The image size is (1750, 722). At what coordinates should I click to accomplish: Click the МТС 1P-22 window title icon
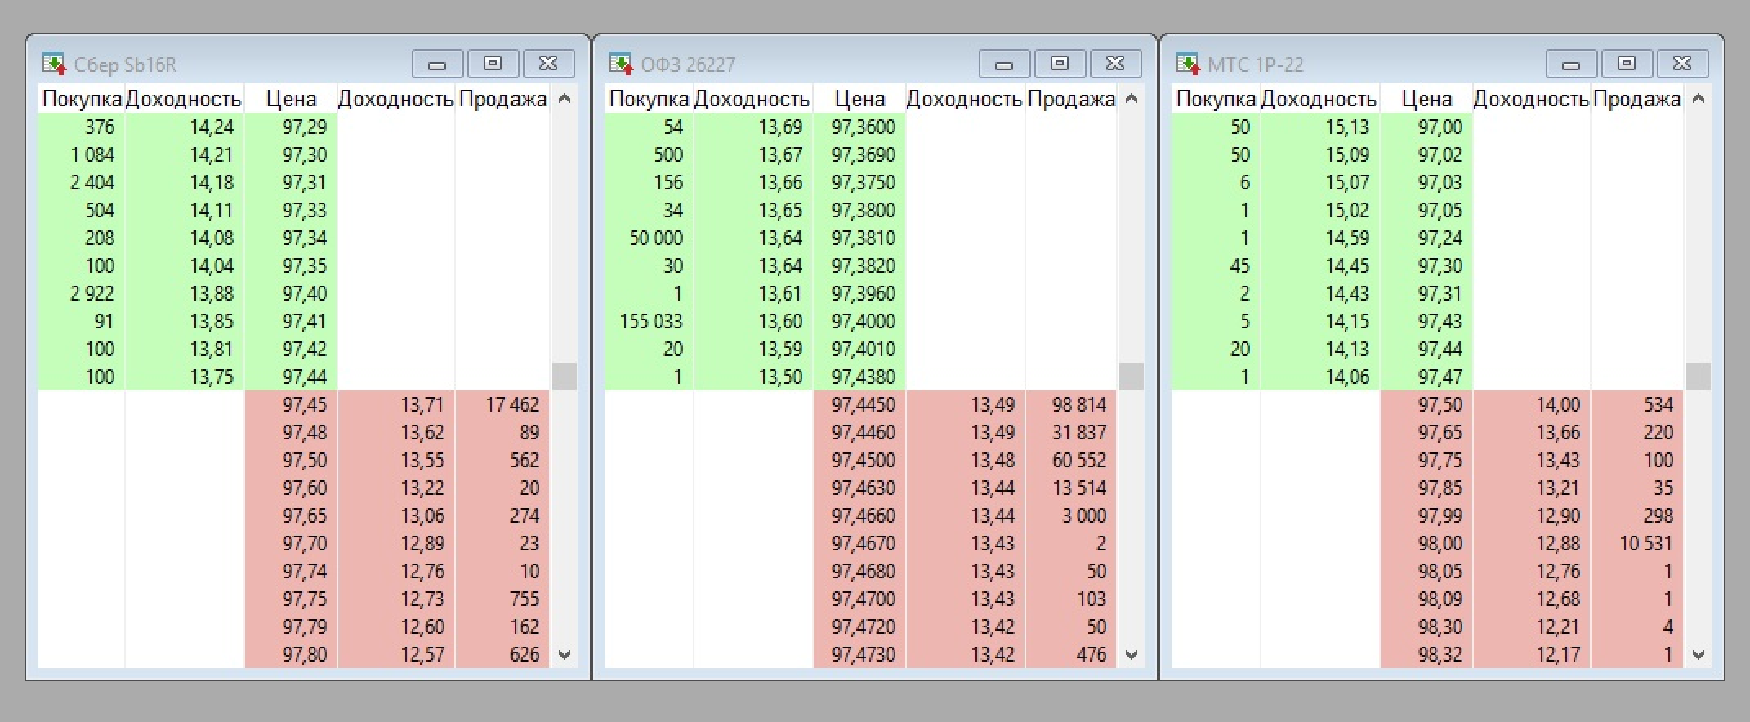click(x=1188, y=63)
